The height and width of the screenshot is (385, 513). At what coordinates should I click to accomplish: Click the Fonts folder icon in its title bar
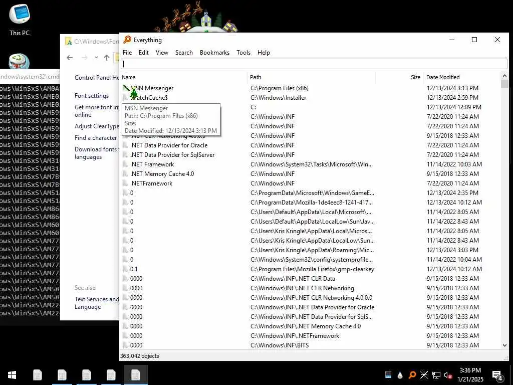point(68,41)
